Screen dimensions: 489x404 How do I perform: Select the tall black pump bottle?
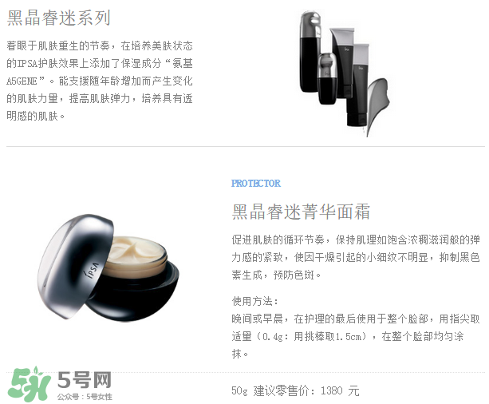[x=310, y=52]
